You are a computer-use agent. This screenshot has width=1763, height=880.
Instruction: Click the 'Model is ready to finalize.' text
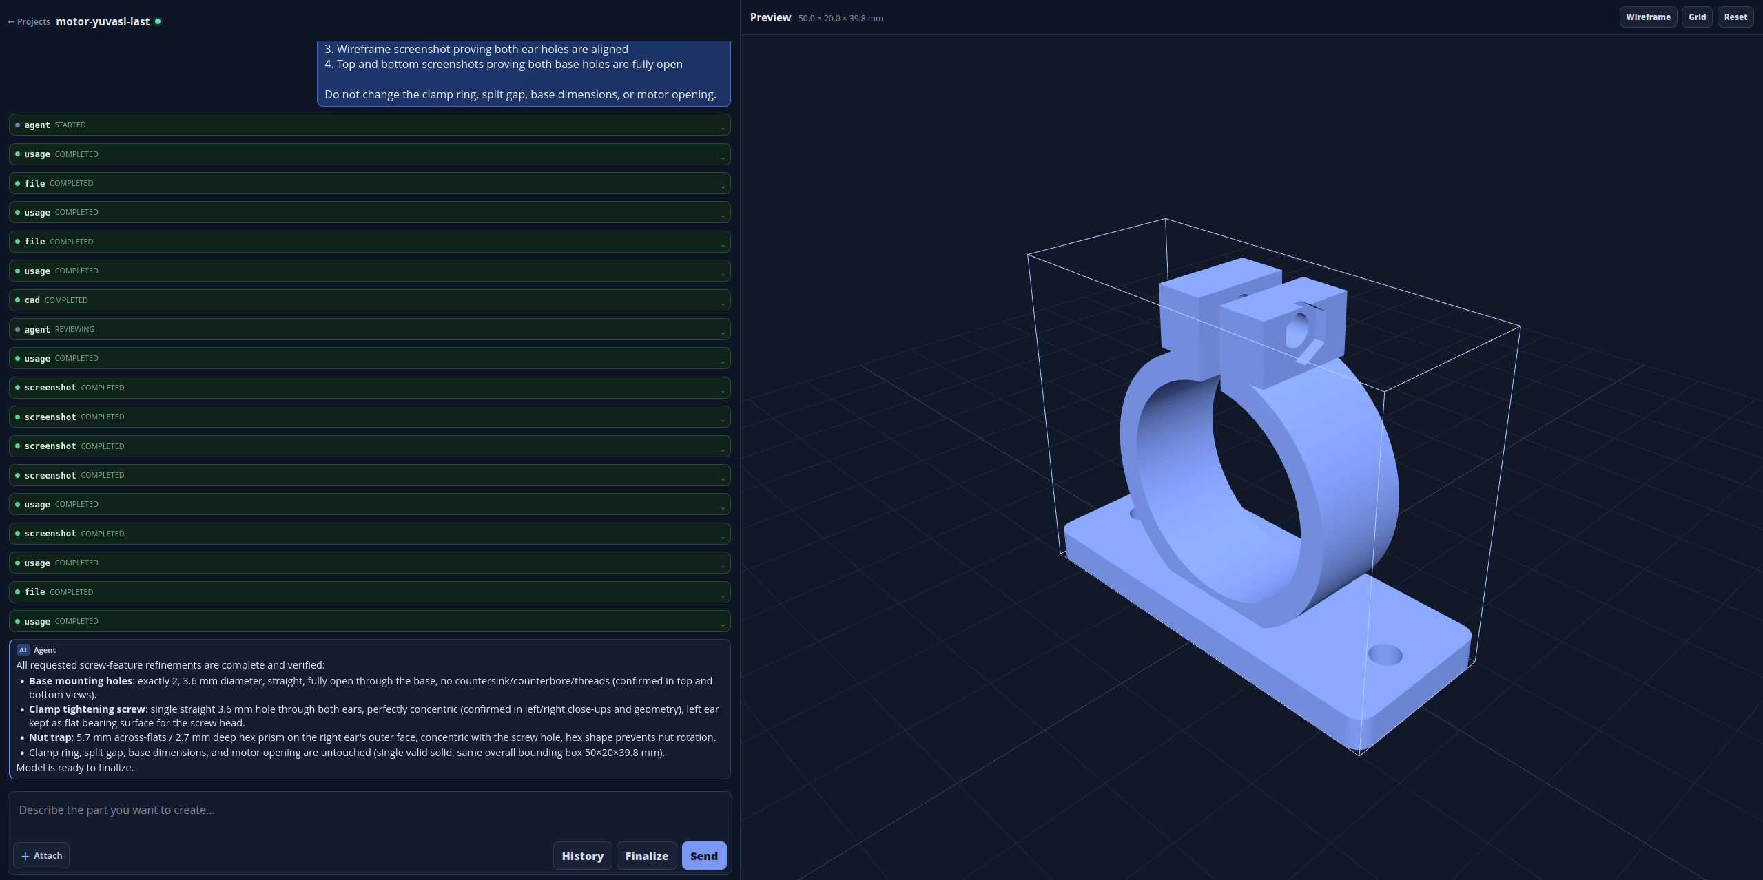coord(75,768)
